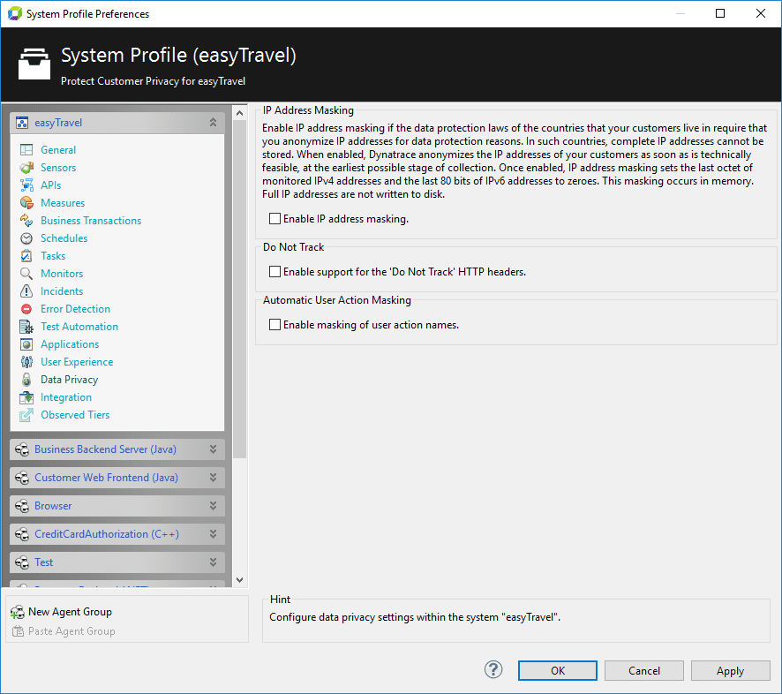Click the Measures pie chart icon

click(x=26, y=202)
